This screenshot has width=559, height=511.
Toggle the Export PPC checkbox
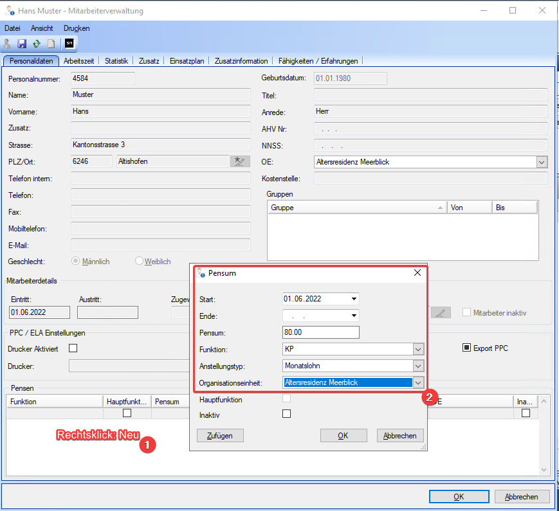pyautogui.click(x=467, y=348)
